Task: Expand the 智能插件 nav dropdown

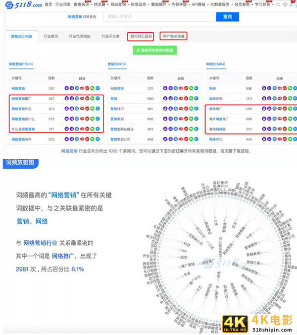Action: (x=160, y=4)
